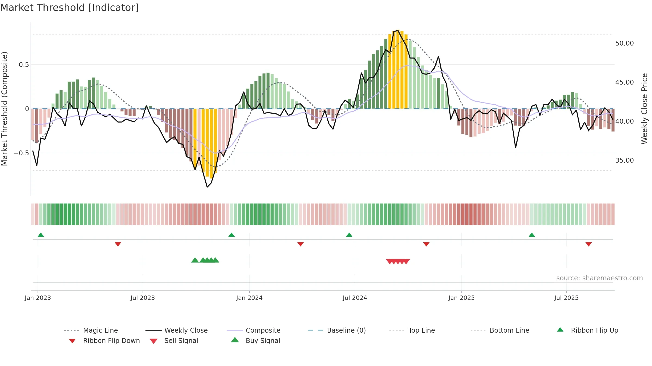Click the 50.00 price axis label
This screenshot has height=366, width=652.
[625, 43]
